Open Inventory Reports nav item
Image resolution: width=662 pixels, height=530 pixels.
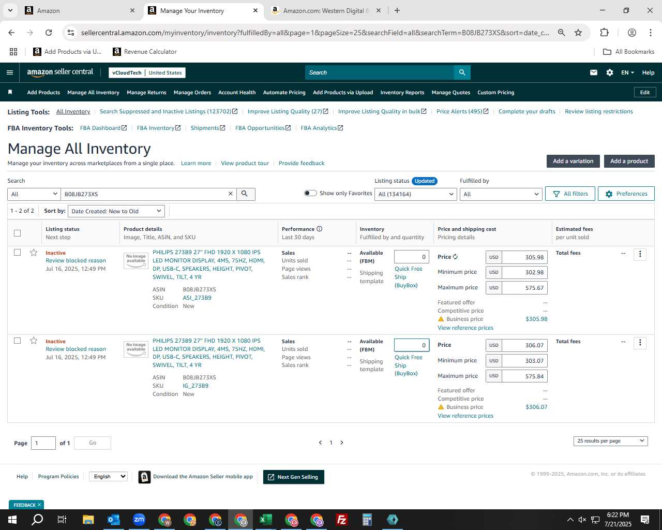(402, 93)
